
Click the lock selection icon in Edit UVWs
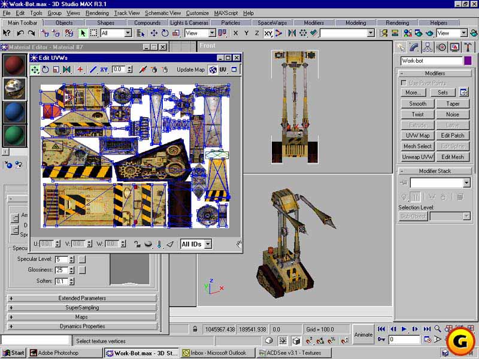137,244
